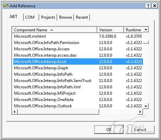Open the Projects tab
This screenshot has height=140, width=161.
pos(48,17)
